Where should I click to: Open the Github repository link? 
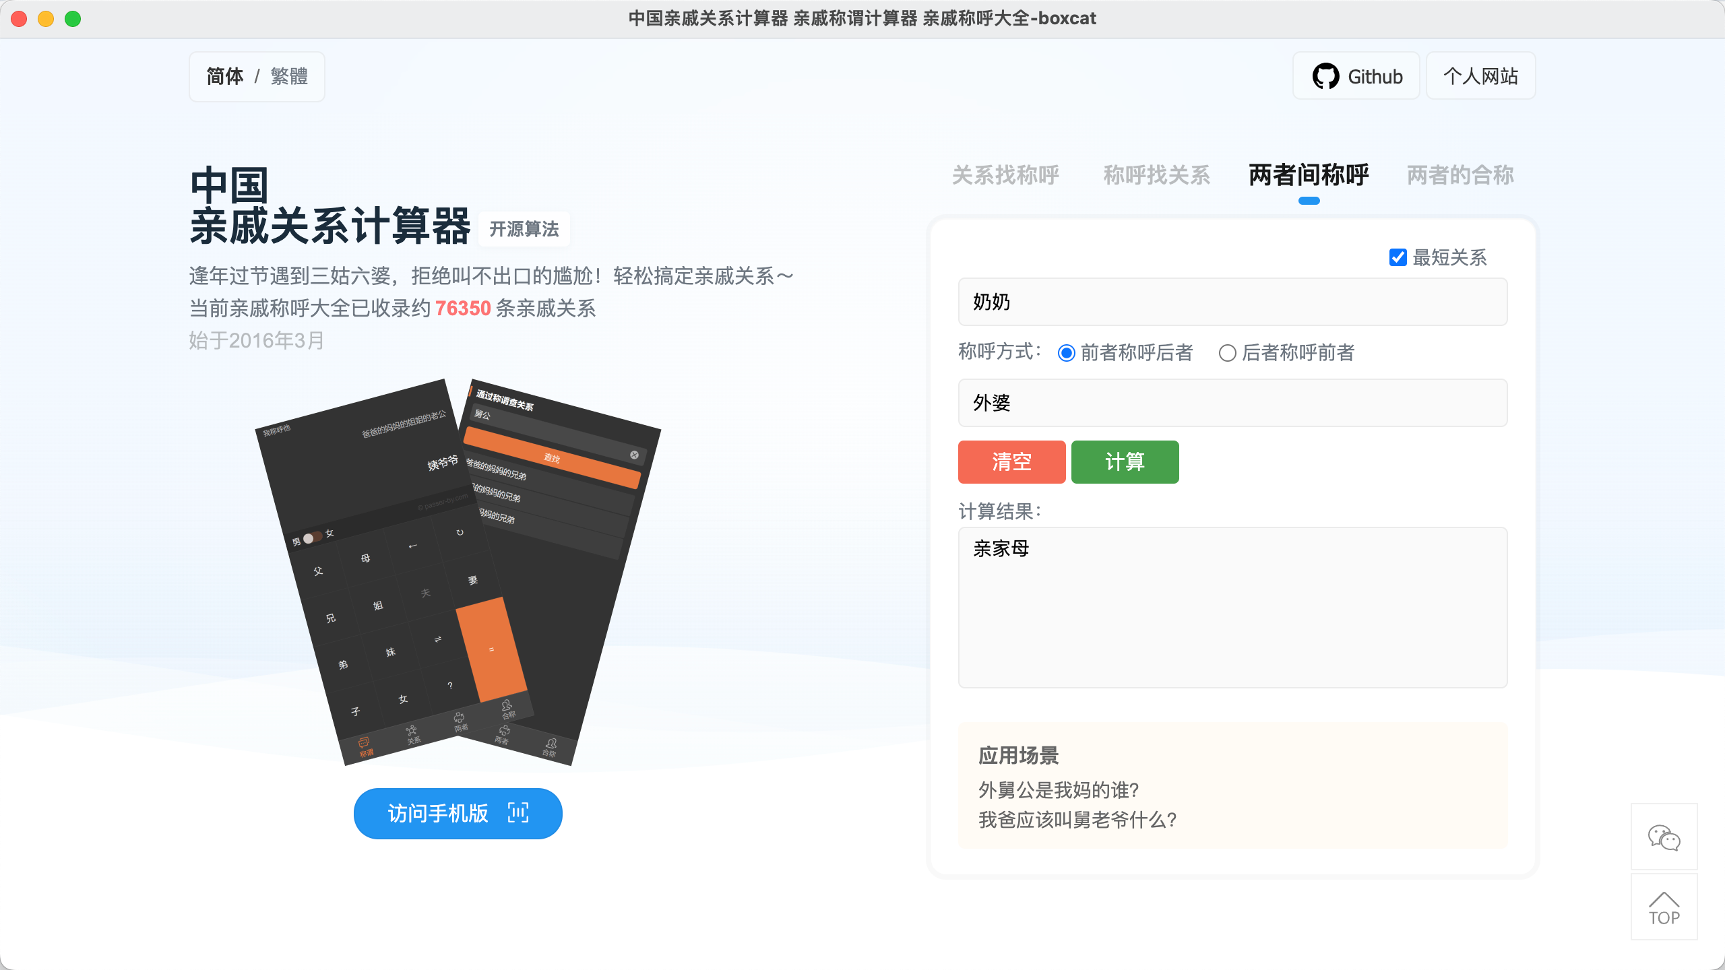(x=1356, y=76)
